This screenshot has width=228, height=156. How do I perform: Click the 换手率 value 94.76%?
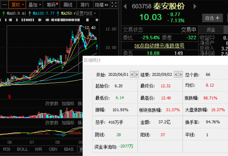tap(213, 122)
